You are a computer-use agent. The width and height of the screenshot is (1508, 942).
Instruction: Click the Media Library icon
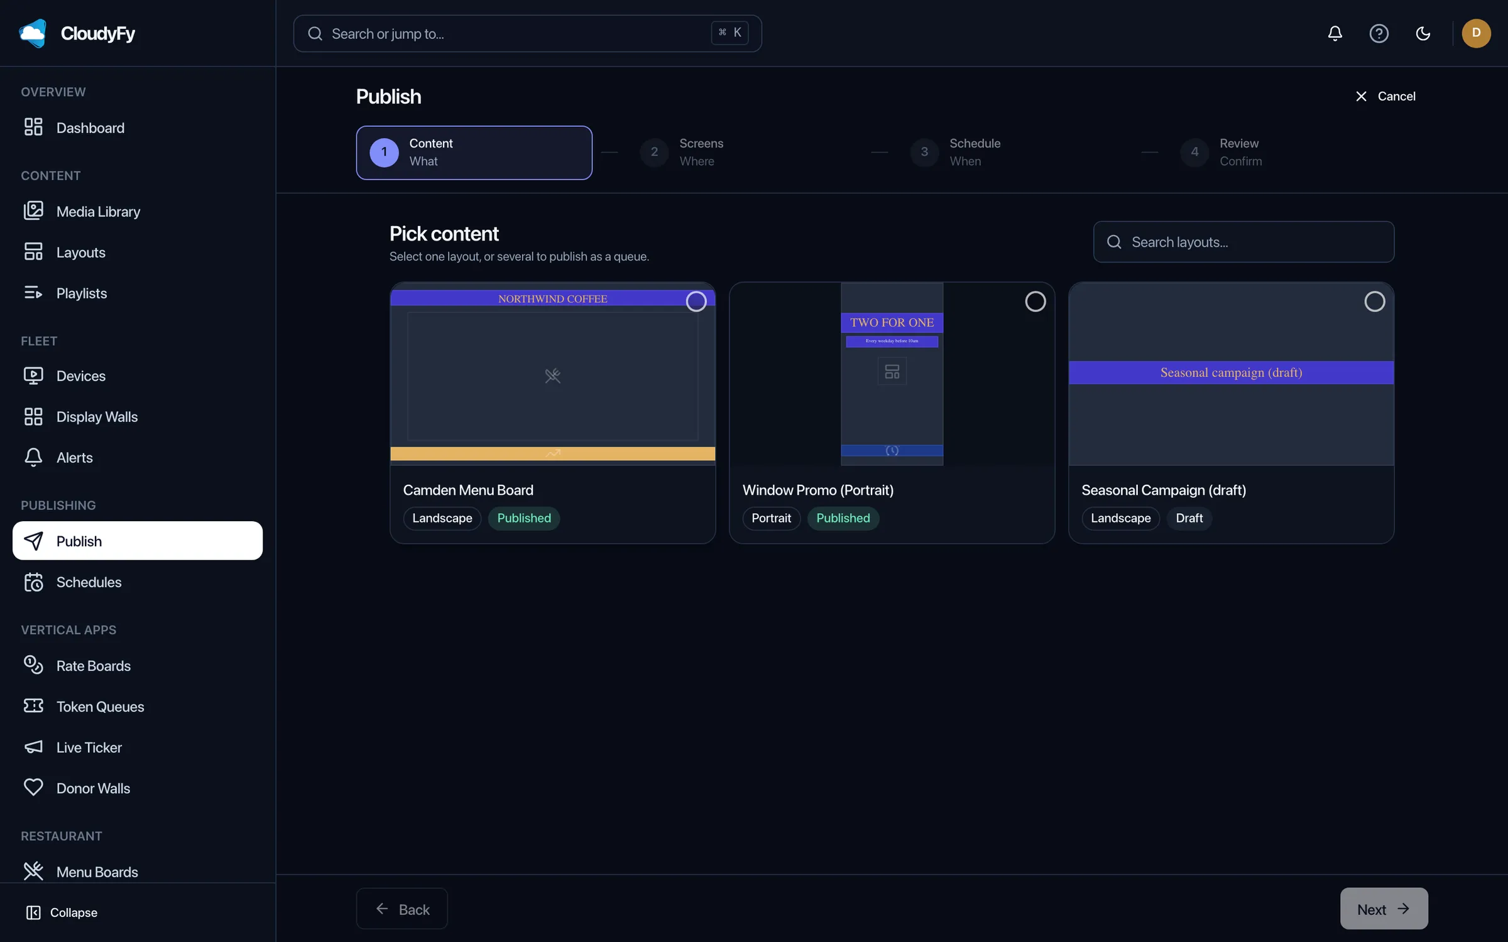(x=33, y=211)
